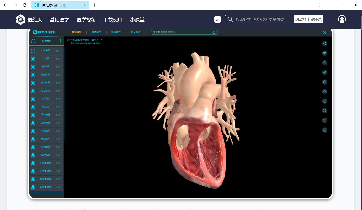Click the home icon in right sidebar
Screen dimensions: 362x210
325,130
